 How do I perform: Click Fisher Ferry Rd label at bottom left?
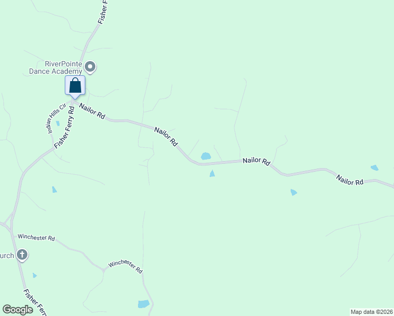click(x=35, y=302)
